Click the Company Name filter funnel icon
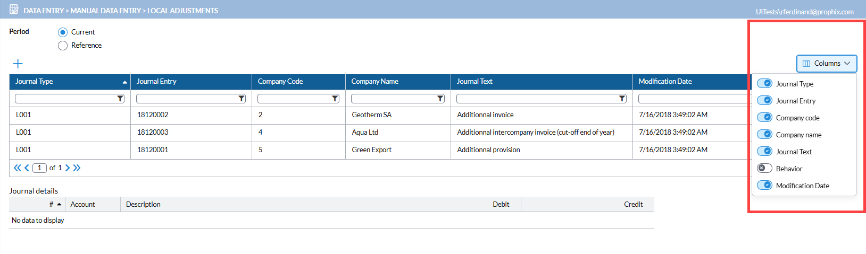866x254 pixels. tap(440, 99)
